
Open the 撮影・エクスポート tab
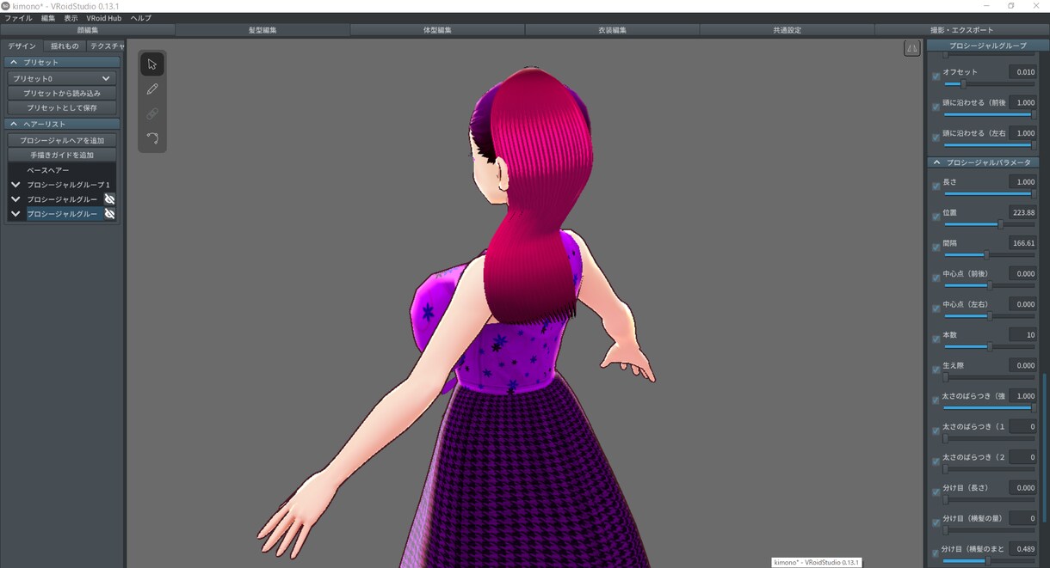(x=962, y=30)
